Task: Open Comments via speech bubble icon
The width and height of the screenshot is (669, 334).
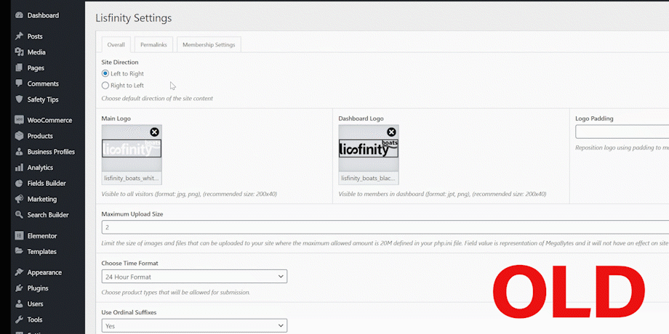Action: click(19, 83)
